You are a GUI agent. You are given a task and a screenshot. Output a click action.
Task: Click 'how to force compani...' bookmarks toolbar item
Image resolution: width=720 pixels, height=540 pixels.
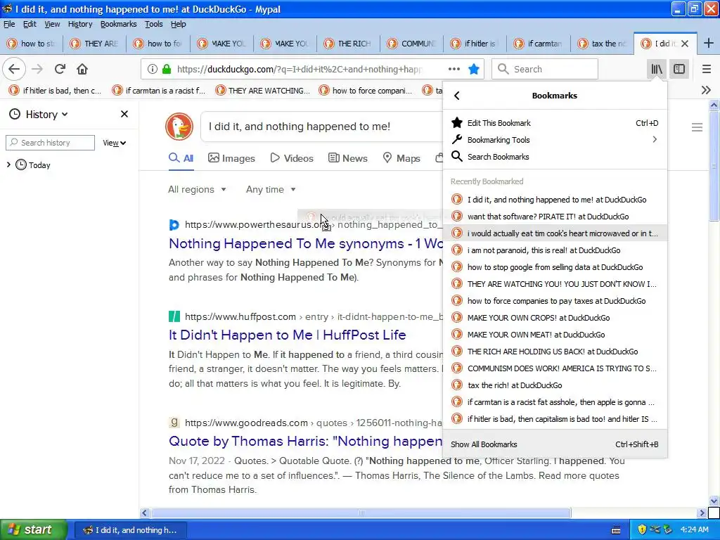pyautogui.click(x=366, y=91)
